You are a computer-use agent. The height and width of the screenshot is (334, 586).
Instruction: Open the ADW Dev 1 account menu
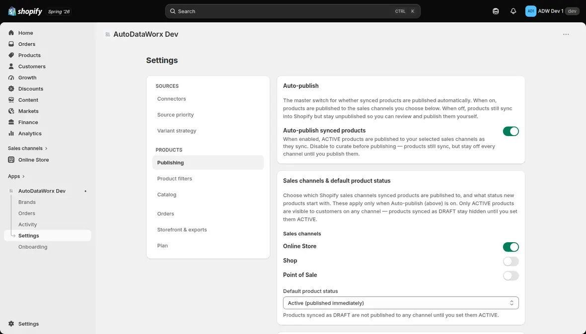552,11
